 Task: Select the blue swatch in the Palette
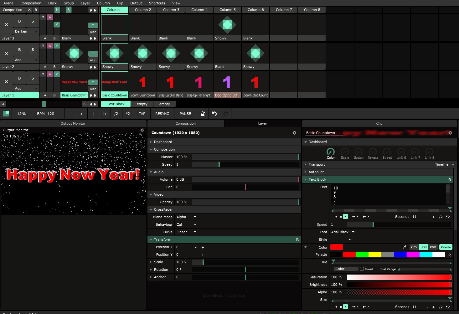click(x=400, y=255)
